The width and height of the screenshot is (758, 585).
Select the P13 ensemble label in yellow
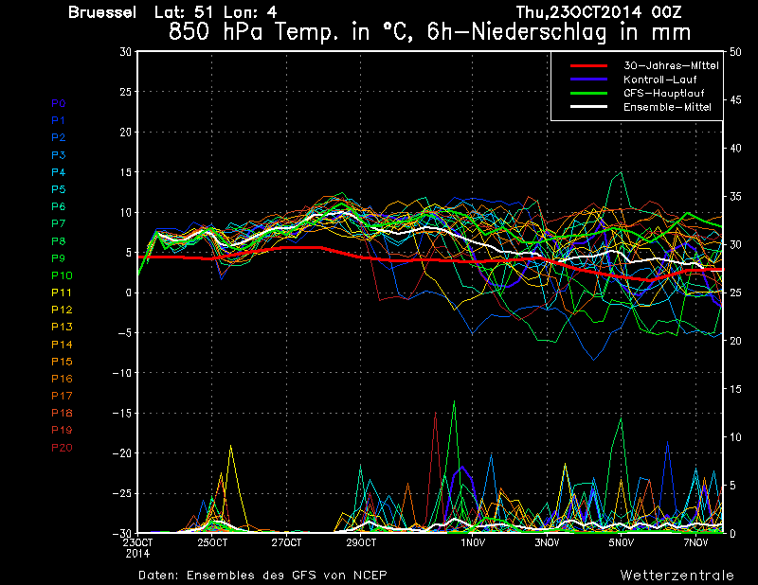[62, 327]
